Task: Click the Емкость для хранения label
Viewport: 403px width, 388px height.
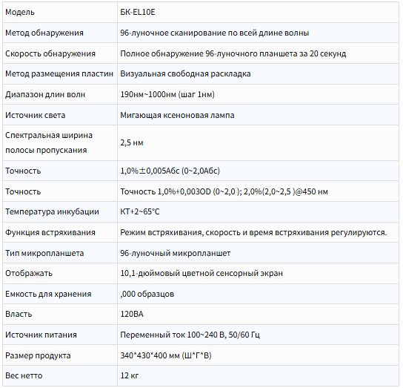Action: click(48, 294)
